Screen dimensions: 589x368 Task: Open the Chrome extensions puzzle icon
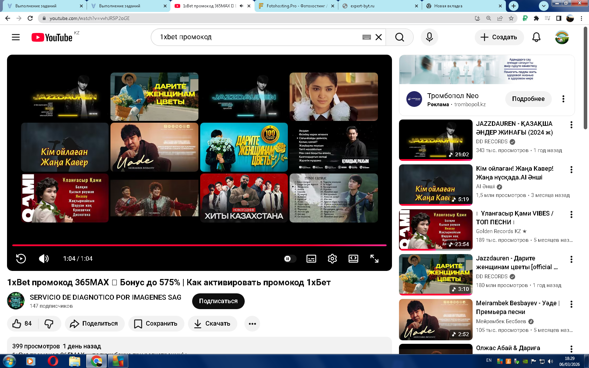(536, 18)
